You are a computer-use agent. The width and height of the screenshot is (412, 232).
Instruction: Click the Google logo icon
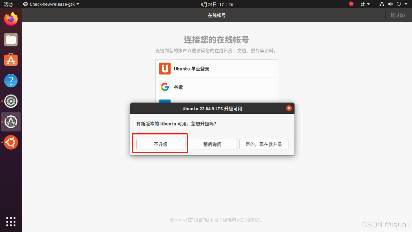(165, 87)
